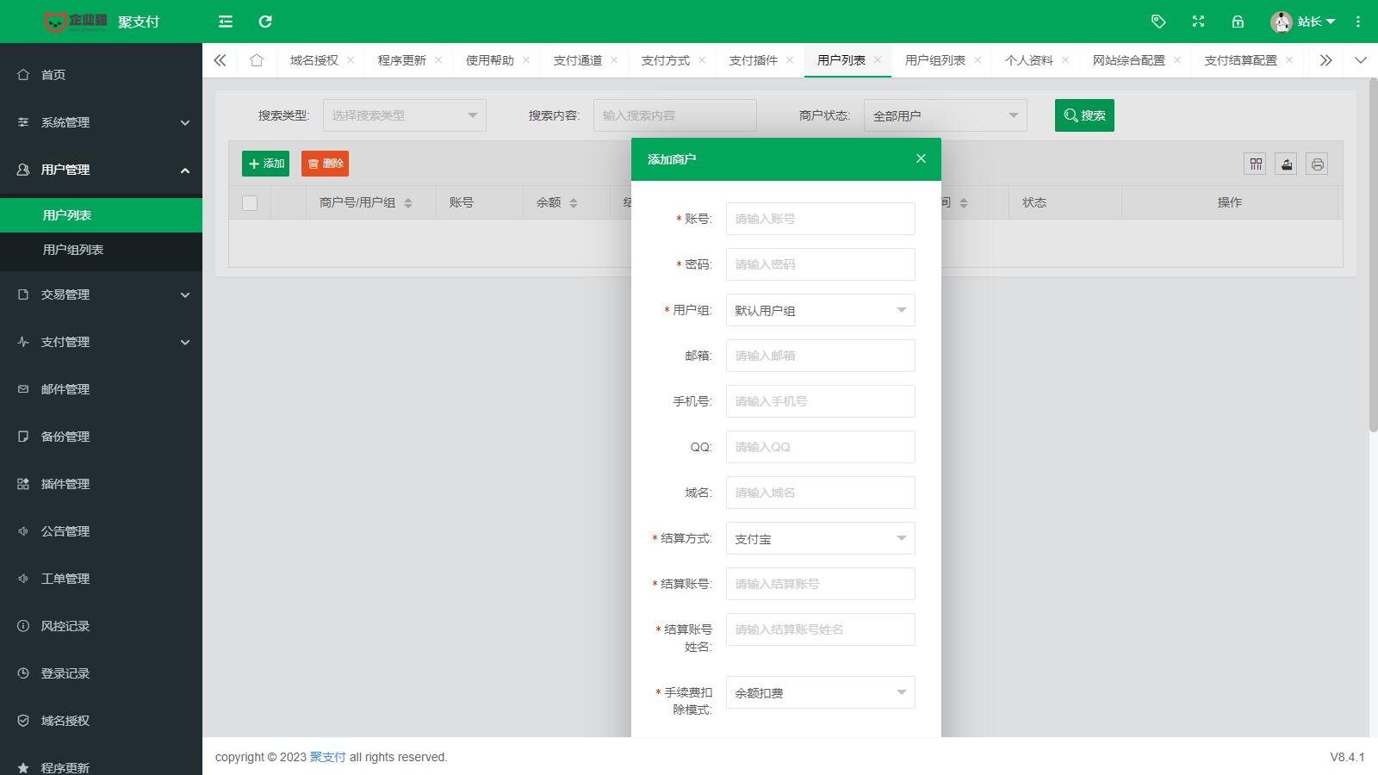Screen dimensions: 1378x775
Task: Check the select-all checkbox in table header
Action: click(x=250, y=203)
